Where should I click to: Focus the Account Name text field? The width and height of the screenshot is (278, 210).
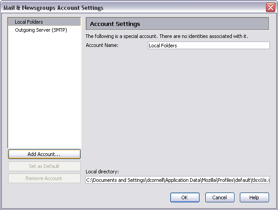click(208, 46)
